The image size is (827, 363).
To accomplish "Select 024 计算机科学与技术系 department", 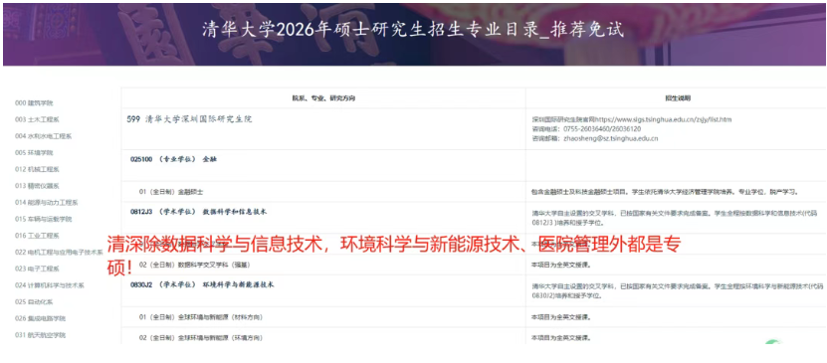I will (x=50, y=285).
